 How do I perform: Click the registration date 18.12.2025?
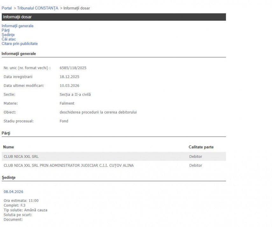point(69,77)
